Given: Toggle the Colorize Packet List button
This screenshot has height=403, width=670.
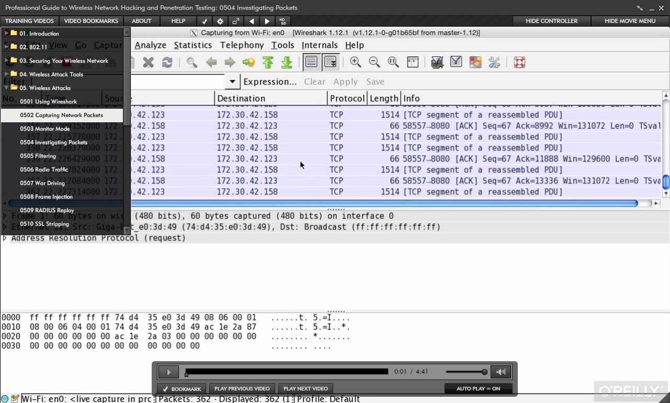Looking at the screenshot, I should point(311,62).
